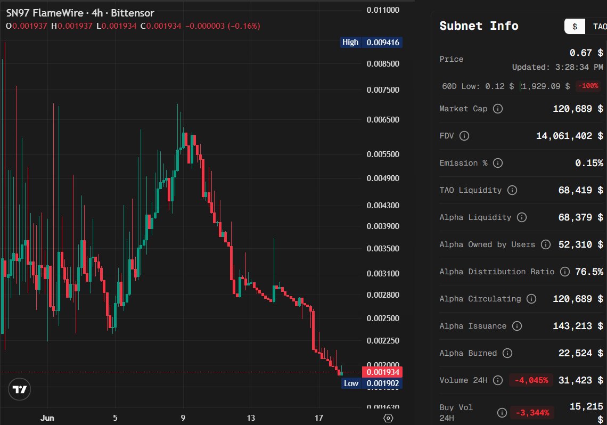Show Alpha Burned info icon
Image resolution: width=607 pixels, height=425 pixels.
[x=507, y=353]
